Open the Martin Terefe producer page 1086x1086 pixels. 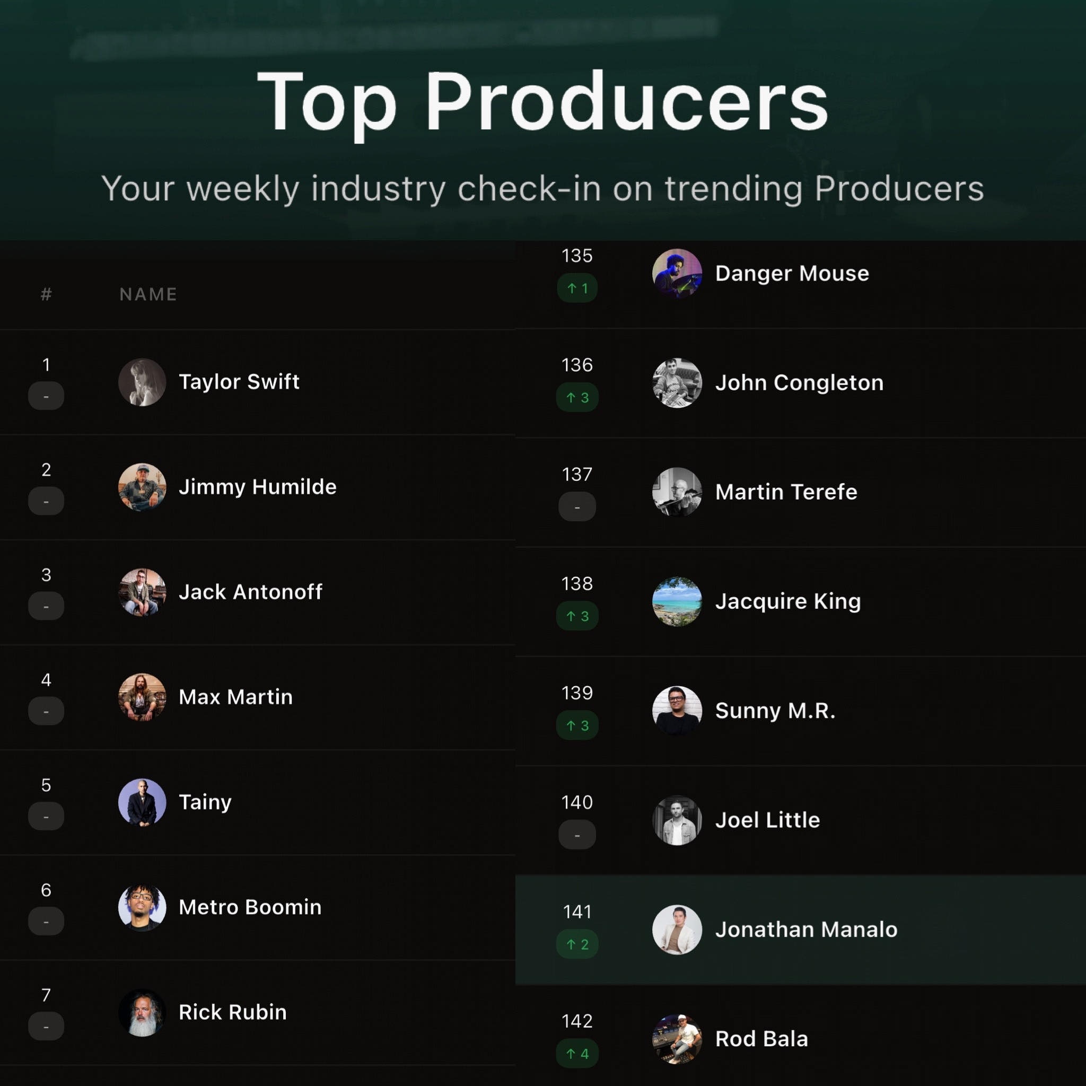coord(786,493)
